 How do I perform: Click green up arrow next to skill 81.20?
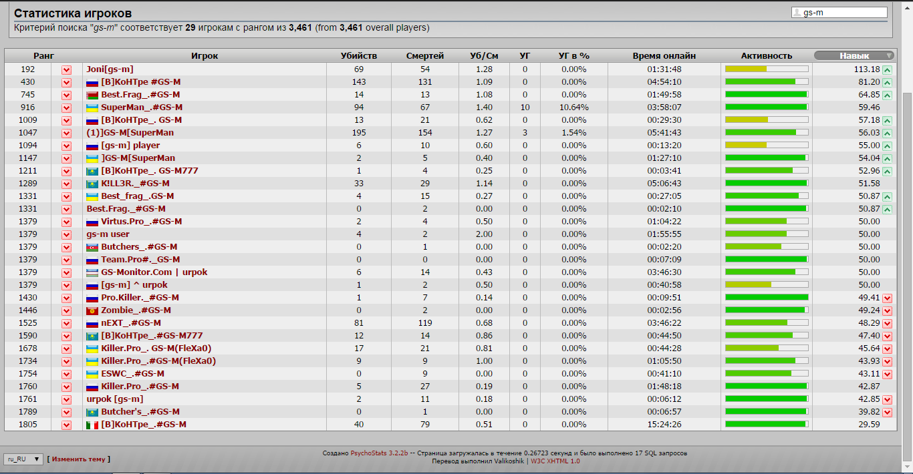pos(887,82)
